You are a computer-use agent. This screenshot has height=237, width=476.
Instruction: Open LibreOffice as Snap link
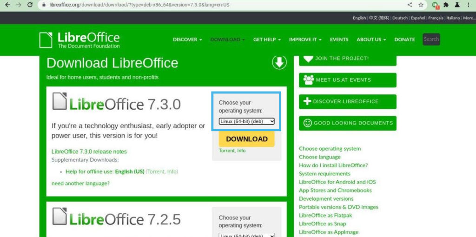click(323, 224)
